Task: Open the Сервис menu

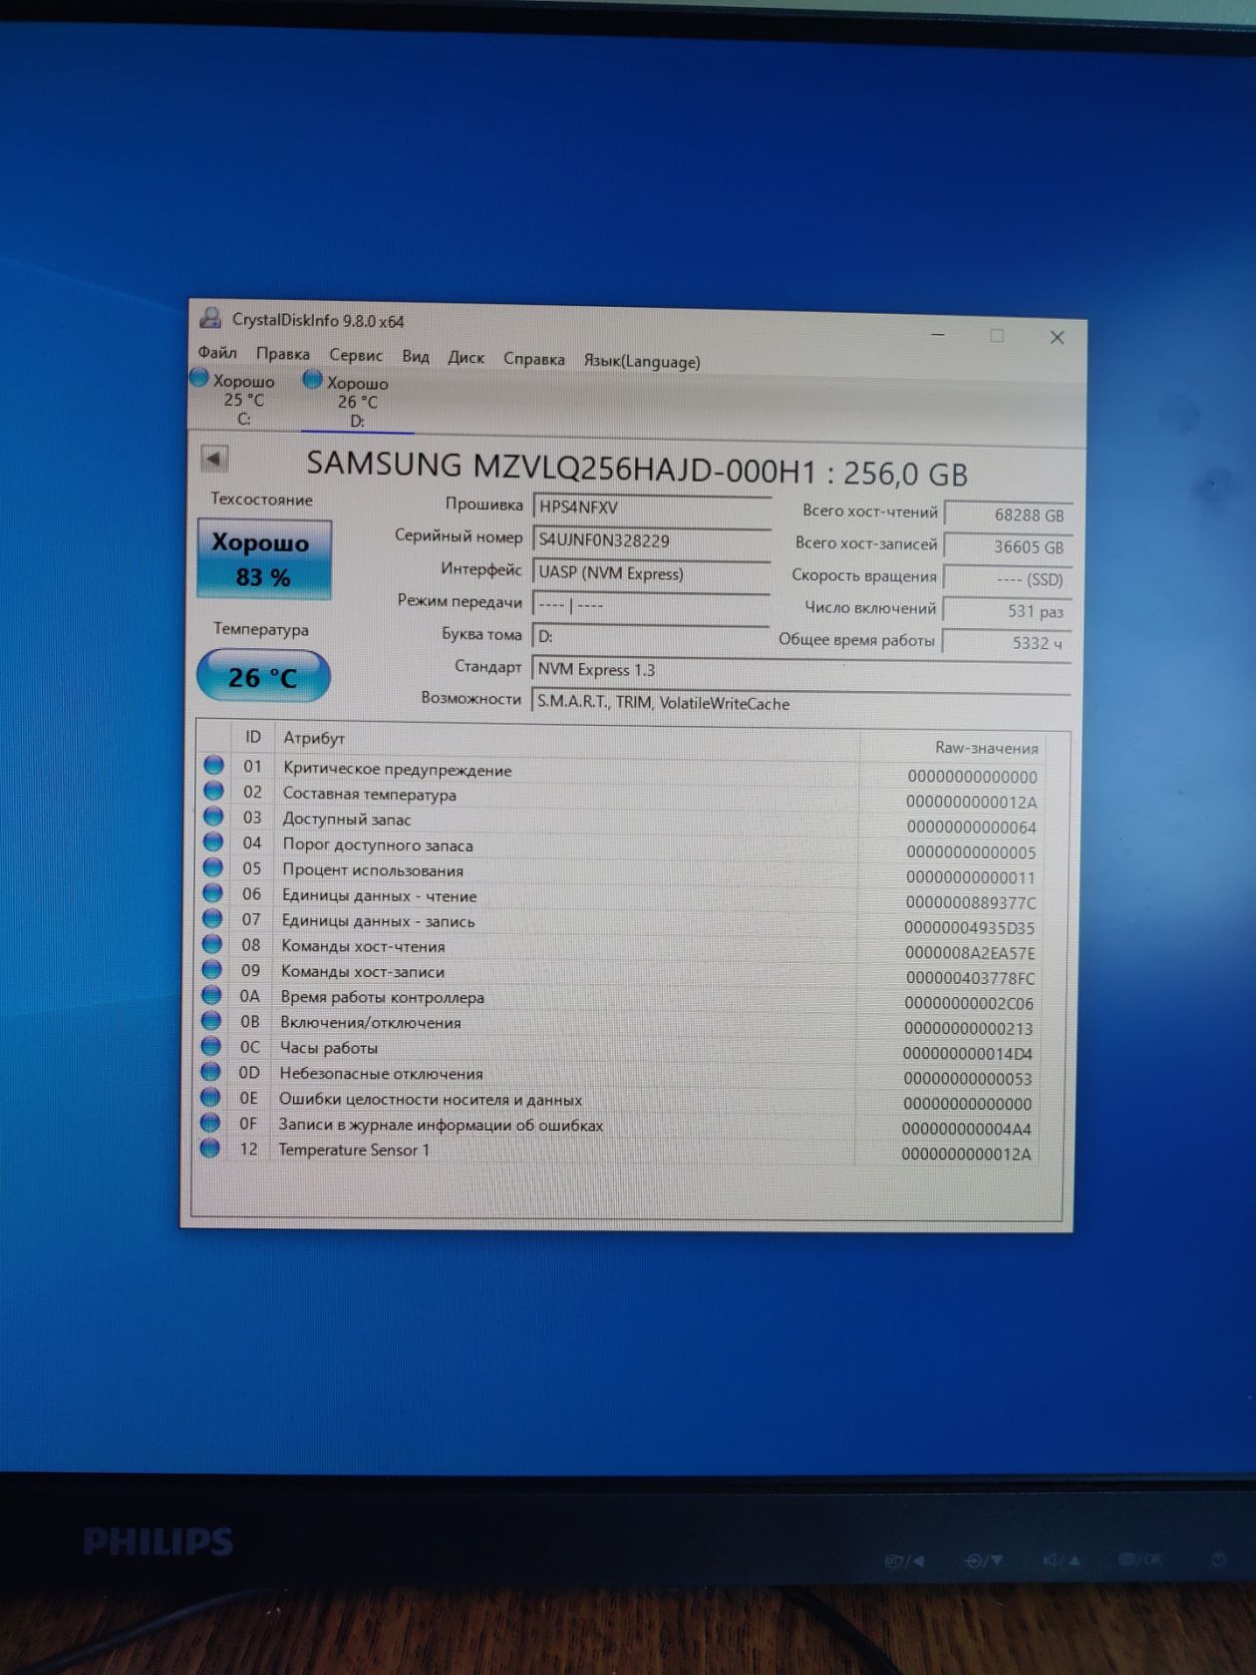Action: (356, 355)
